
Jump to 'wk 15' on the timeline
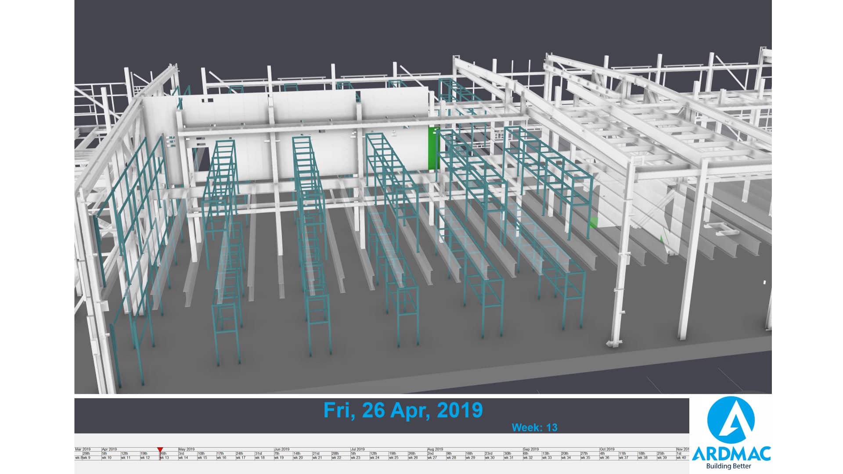pos(202,458)
